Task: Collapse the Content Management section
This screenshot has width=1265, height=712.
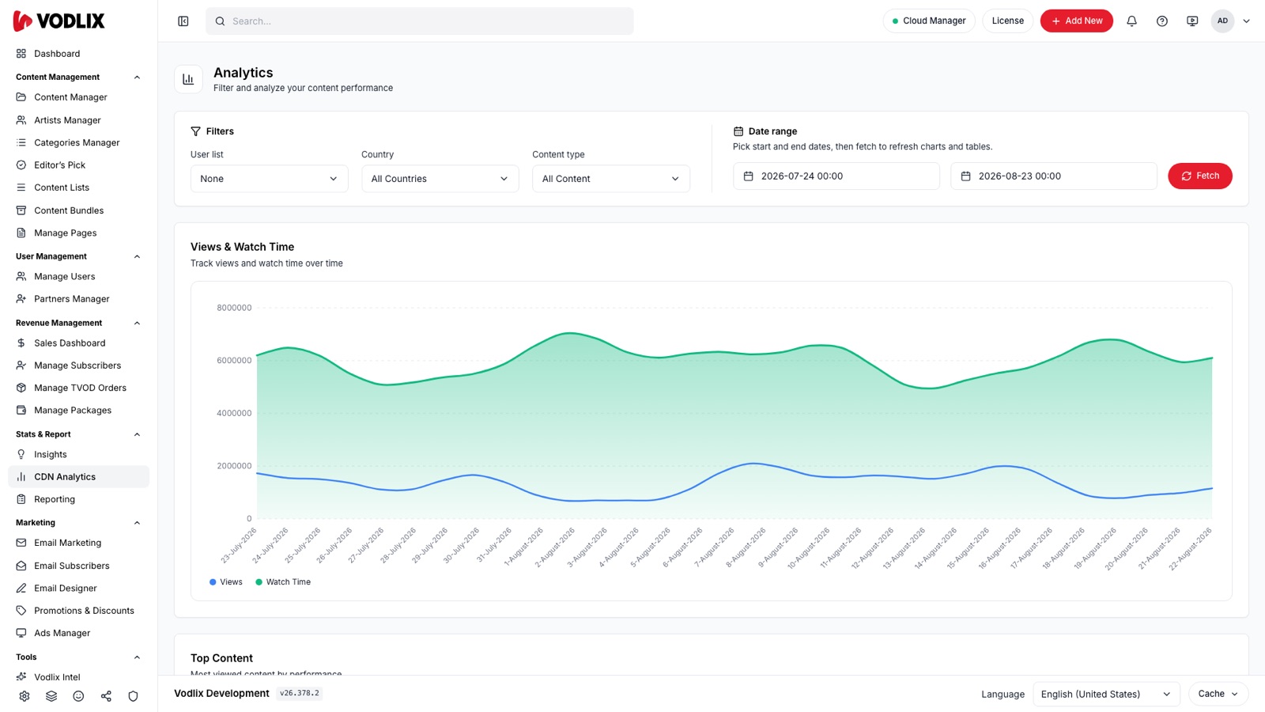Action: tap(137, 78)
